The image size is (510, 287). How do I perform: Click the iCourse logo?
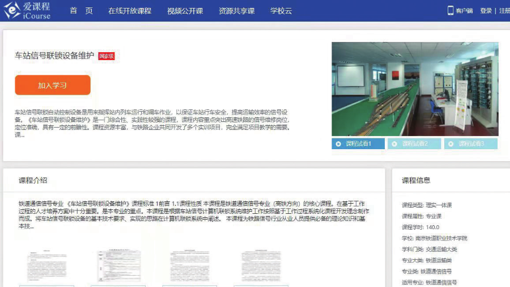[x=27, y=10]
